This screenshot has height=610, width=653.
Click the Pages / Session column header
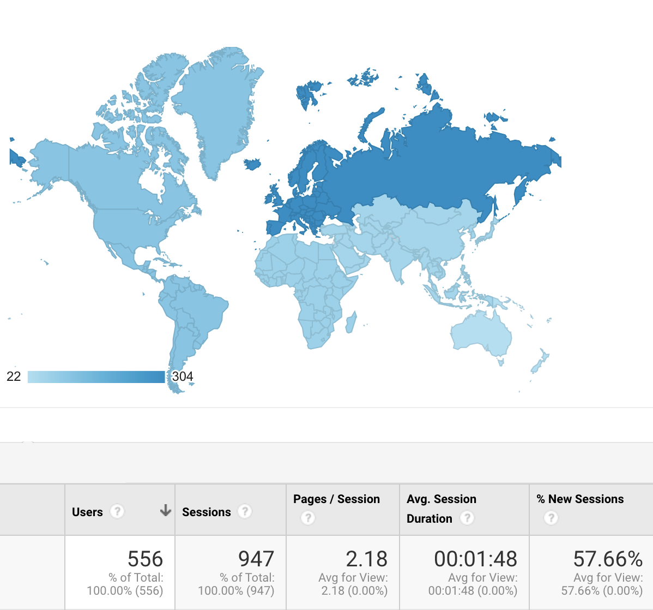click(336, 499)
